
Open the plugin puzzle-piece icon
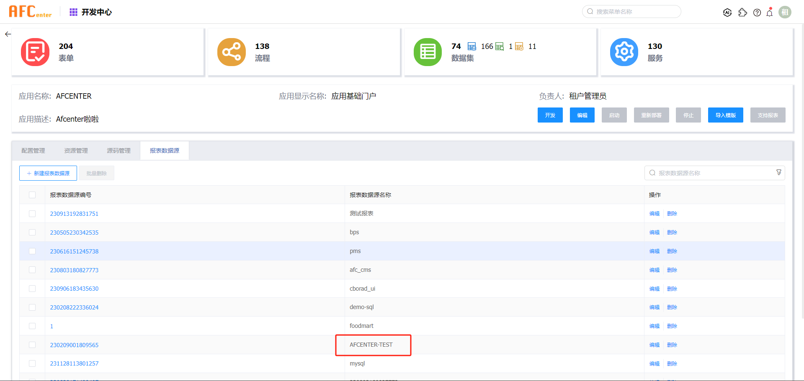point(742,13)
